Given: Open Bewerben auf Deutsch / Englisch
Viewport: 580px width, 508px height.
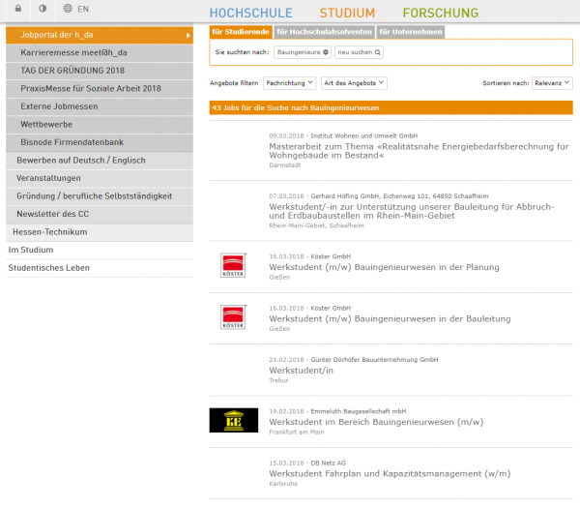Looking at the screenshot, I should pyautogui.click(x=100, y=161).
